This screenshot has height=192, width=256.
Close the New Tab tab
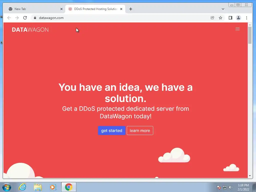(61, 9)
